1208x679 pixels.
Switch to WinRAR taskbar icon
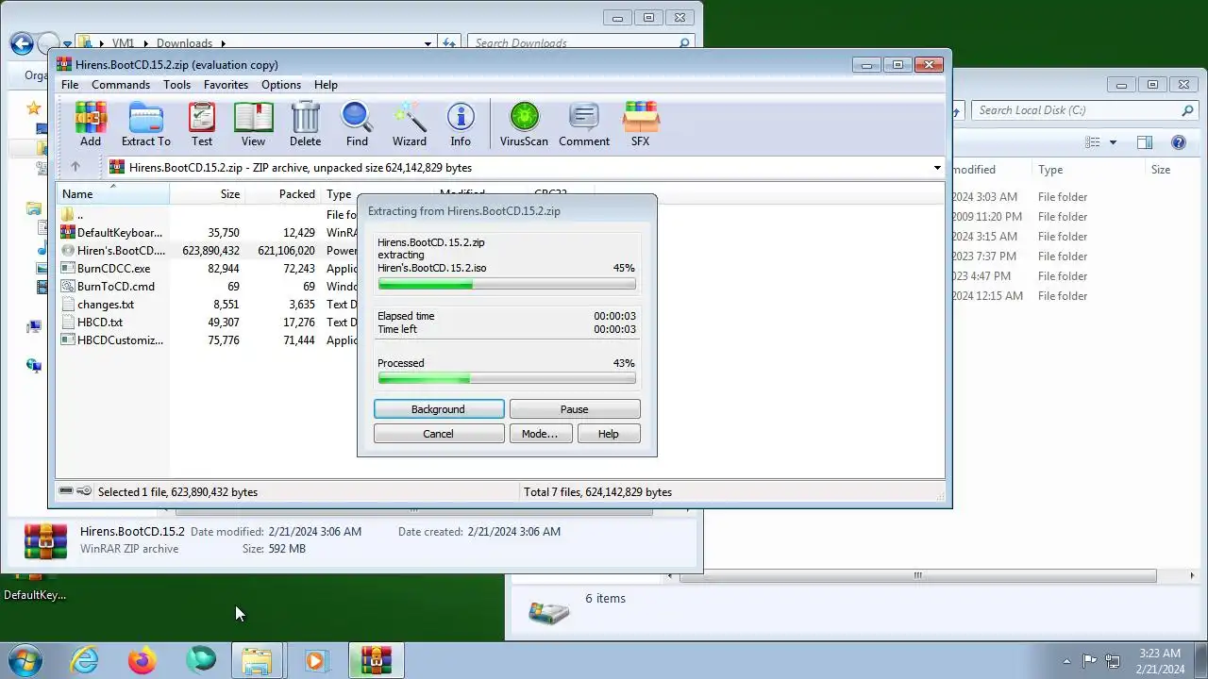(x=376, y=660)
